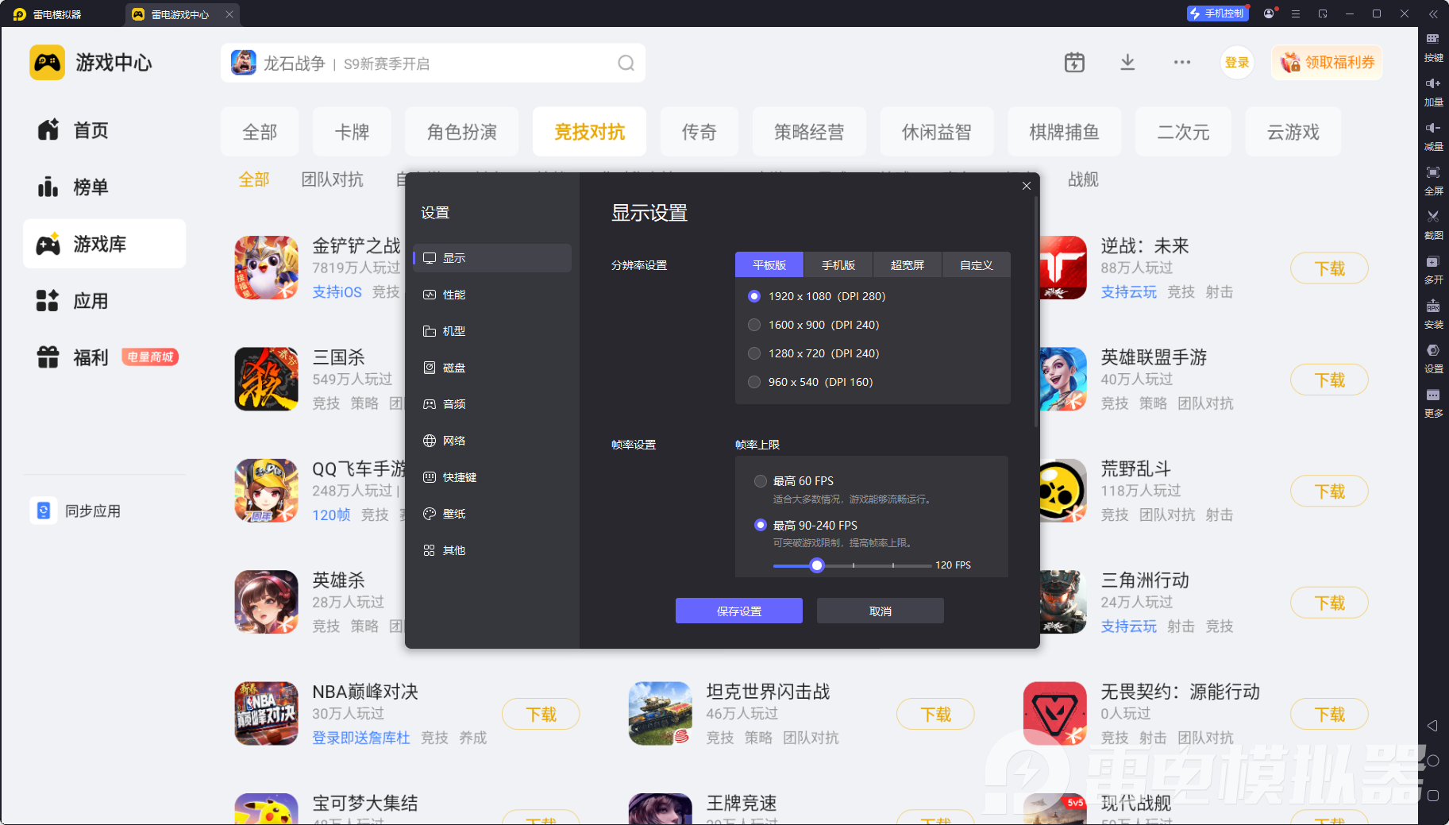Click the 全屏 fullscreen sidebar icon
1449x825 pixels.
coord(1433,180)
